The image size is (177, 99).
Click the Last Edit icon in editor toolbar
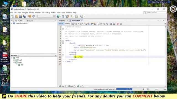(x=73, y=24)
